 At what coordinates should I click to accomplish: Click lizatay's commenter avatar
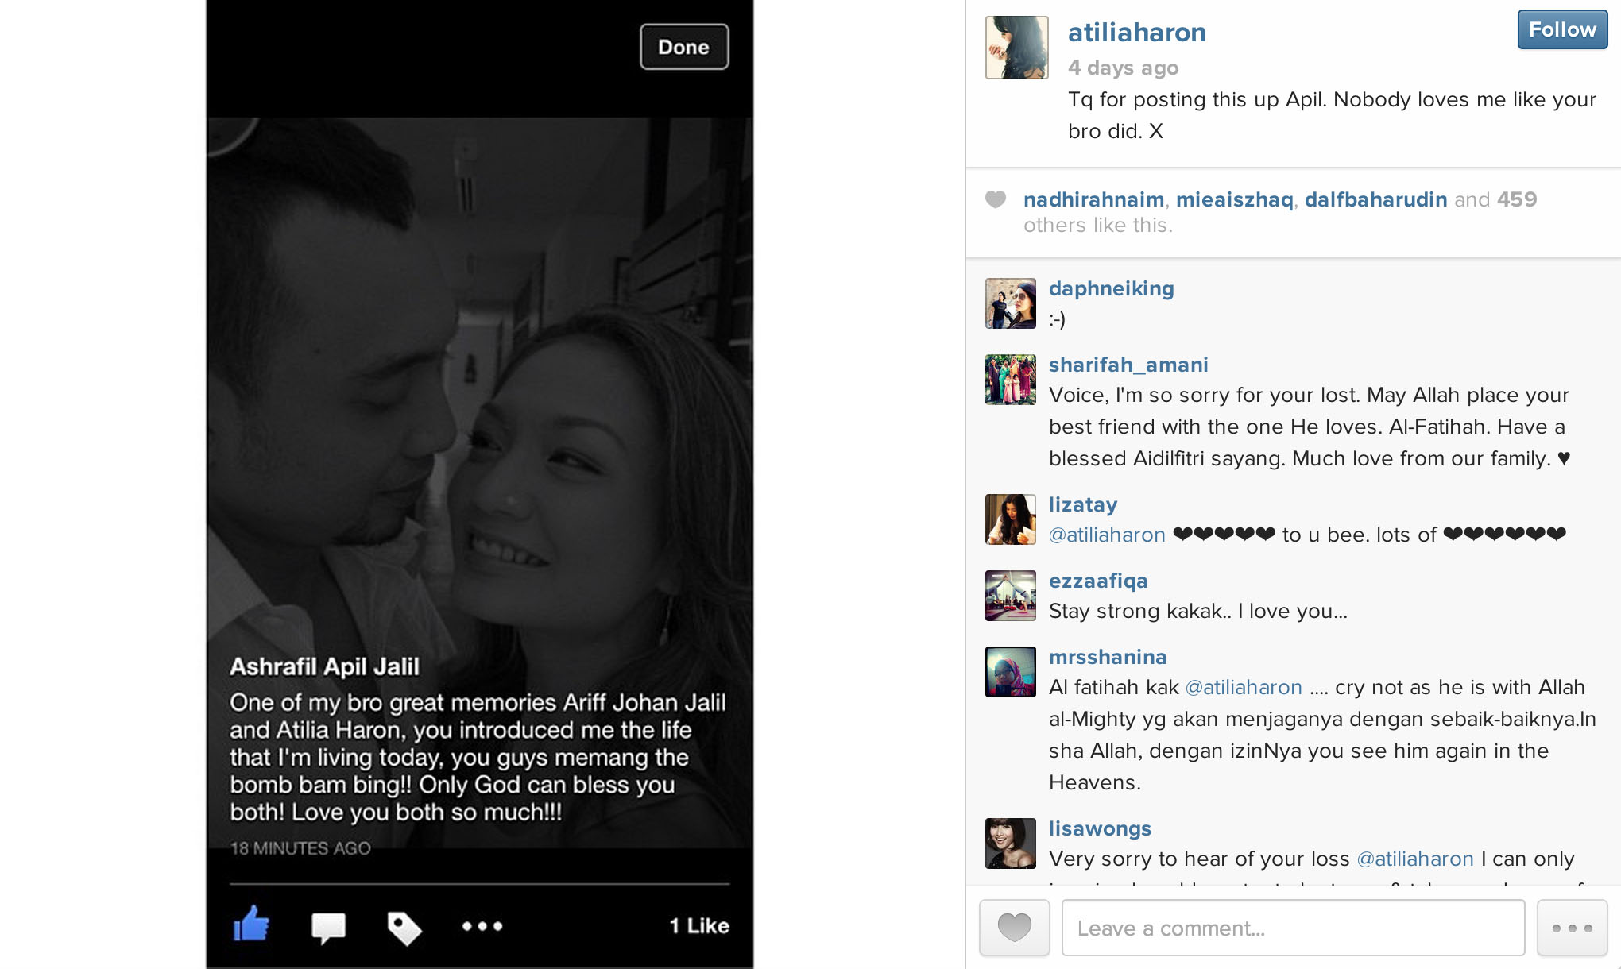tap(1010, 519)
